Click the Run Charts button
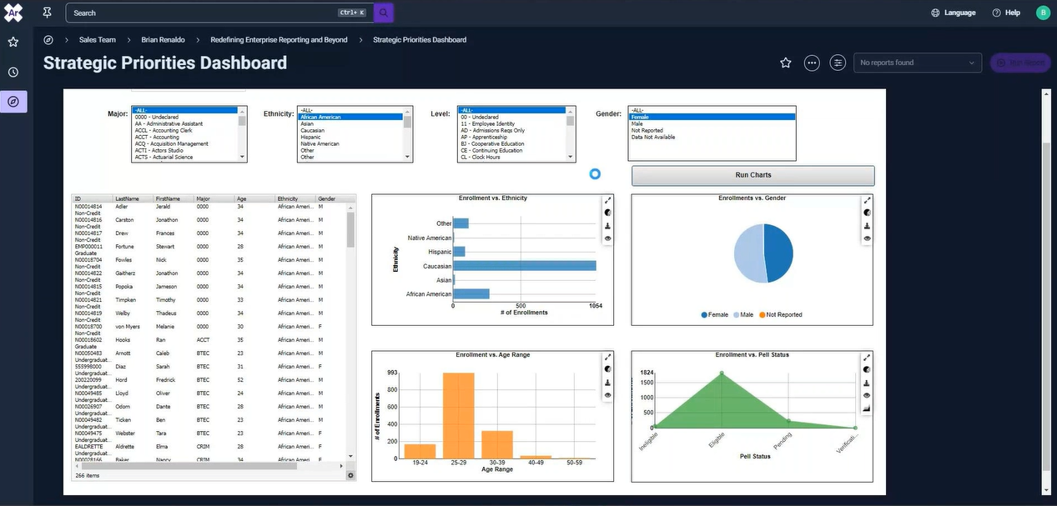The height and width of the screenshot is (506, 1057). 752,175
